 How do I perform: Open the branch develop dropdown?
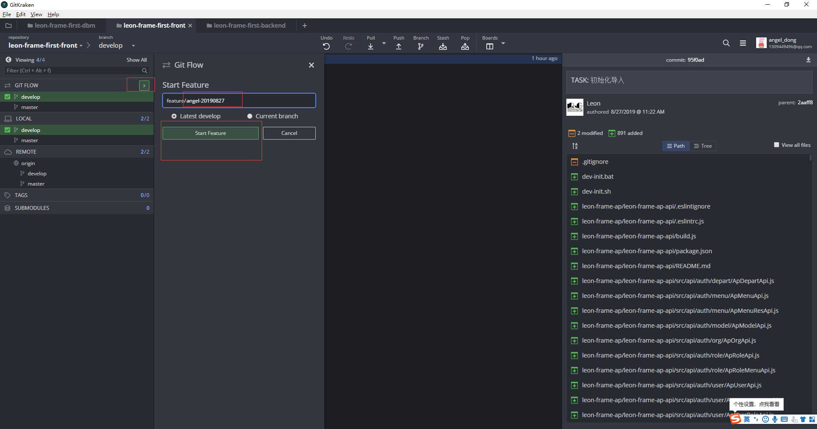(133, 46)
